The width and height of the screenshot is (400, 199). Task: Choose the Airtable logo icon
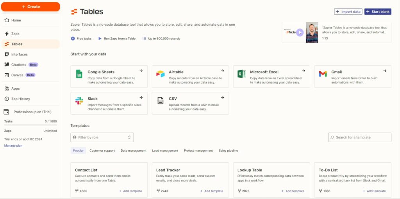pyautogui.click(x=161, y=74)
